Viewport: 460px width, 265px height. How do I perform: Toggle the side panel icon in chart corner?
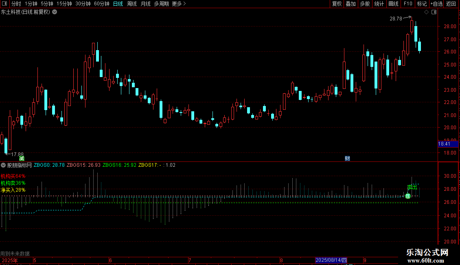click(x=434, y=12)
